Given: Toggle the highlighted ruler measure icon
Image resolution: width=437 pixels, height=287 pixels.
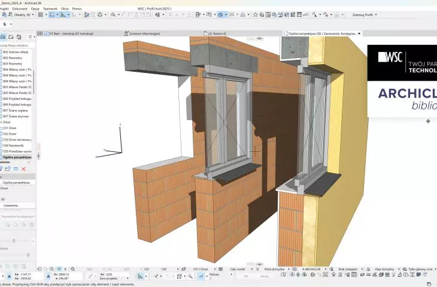Looking at the screenshot, I should click(x=63, y=15).
